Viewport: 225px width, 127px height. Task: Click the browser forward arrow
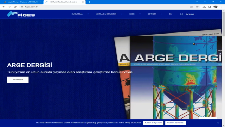pos(9,7)
